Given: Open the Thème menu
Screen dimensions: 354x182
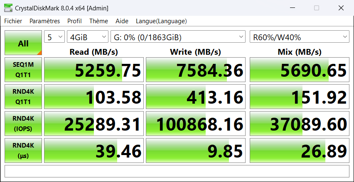Looking at the screenshot, I should tap(98, 21).
